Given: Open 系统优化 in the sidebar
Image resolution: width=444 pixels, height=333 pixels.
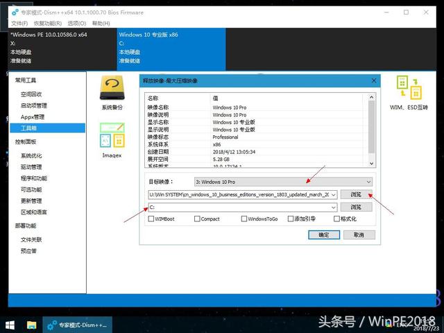Looking at the screenshot, I should tap(31, 155).
